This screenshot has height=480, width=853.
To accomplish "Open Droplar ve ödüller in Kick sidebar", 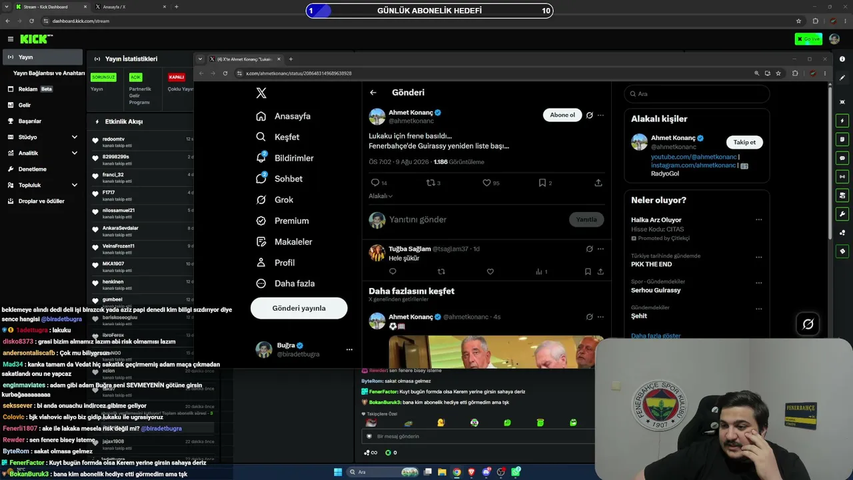I will pyautogui.click(x=43, y=201).
